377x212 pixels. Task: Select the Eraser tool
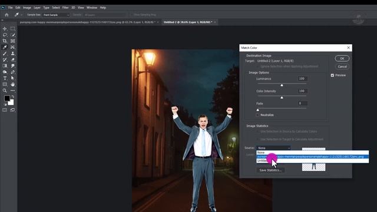tap(13, 59)
